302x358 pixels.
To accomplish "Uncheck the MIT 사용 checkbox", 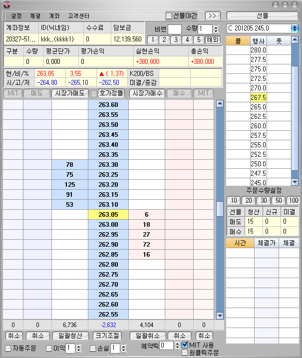I will (x=185, y=345).
